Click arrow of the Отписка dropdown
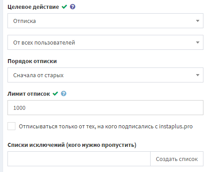 pos(198,21)
